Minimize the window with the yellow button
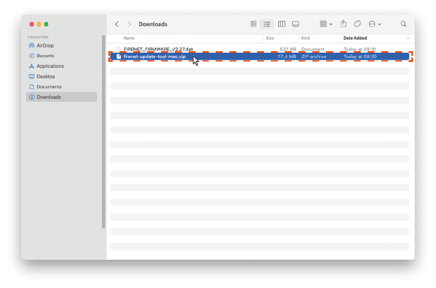The height and width of the screenshot is (288, 436). coord(39,24)
